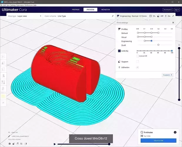Viewport: 182px width, 147px height.
Task: Switch to the PREPARE stage tab
Action: (76, 10)
